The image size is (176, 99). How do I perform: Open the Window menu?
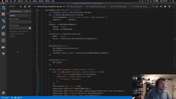click(47, 1)
